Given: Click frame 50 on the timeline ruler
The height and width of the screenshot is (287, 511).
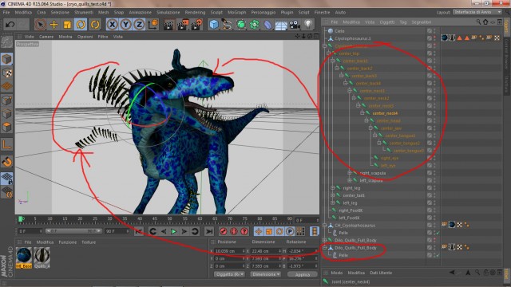Looking at the screenshot, I should [x=169, y=220].
